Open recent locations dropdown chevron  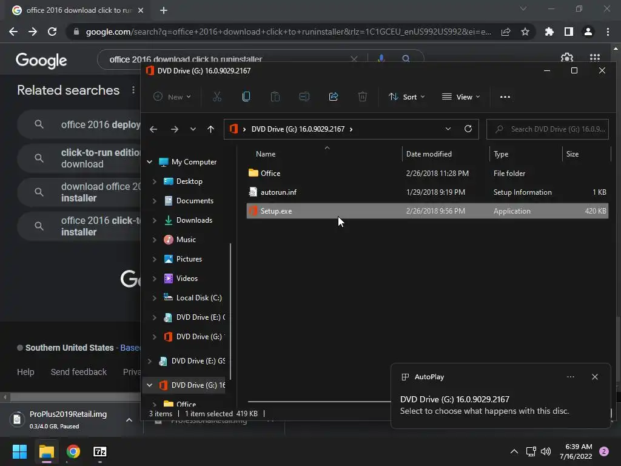[x=193, y=129]
